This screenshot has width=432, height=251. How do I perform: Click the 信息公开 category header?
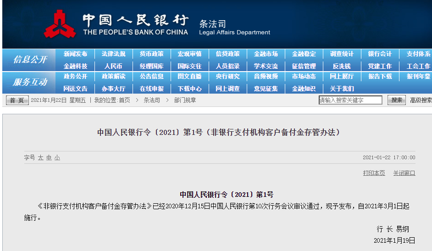30,60
